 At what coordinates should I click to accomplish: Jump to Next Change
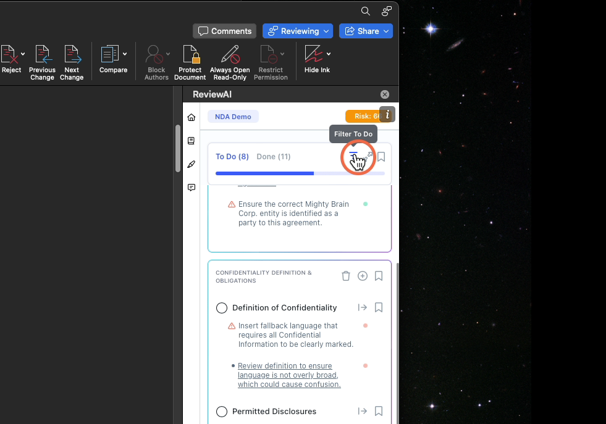(x=72, y=62)
